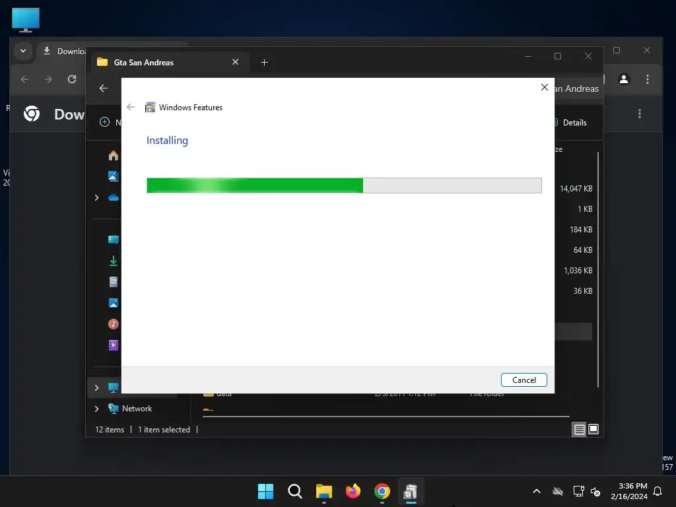Viewport: 676px width, 507px height.
Task: Open muted volume tray icon
Action: click(x=595, y=491)
